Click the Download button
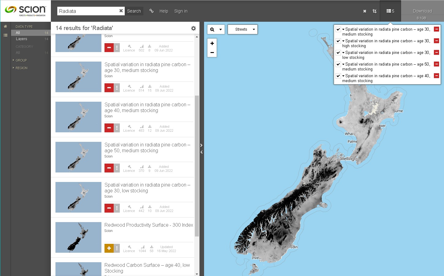This screenshot has width=444, height=276. (x=422, y=11)
